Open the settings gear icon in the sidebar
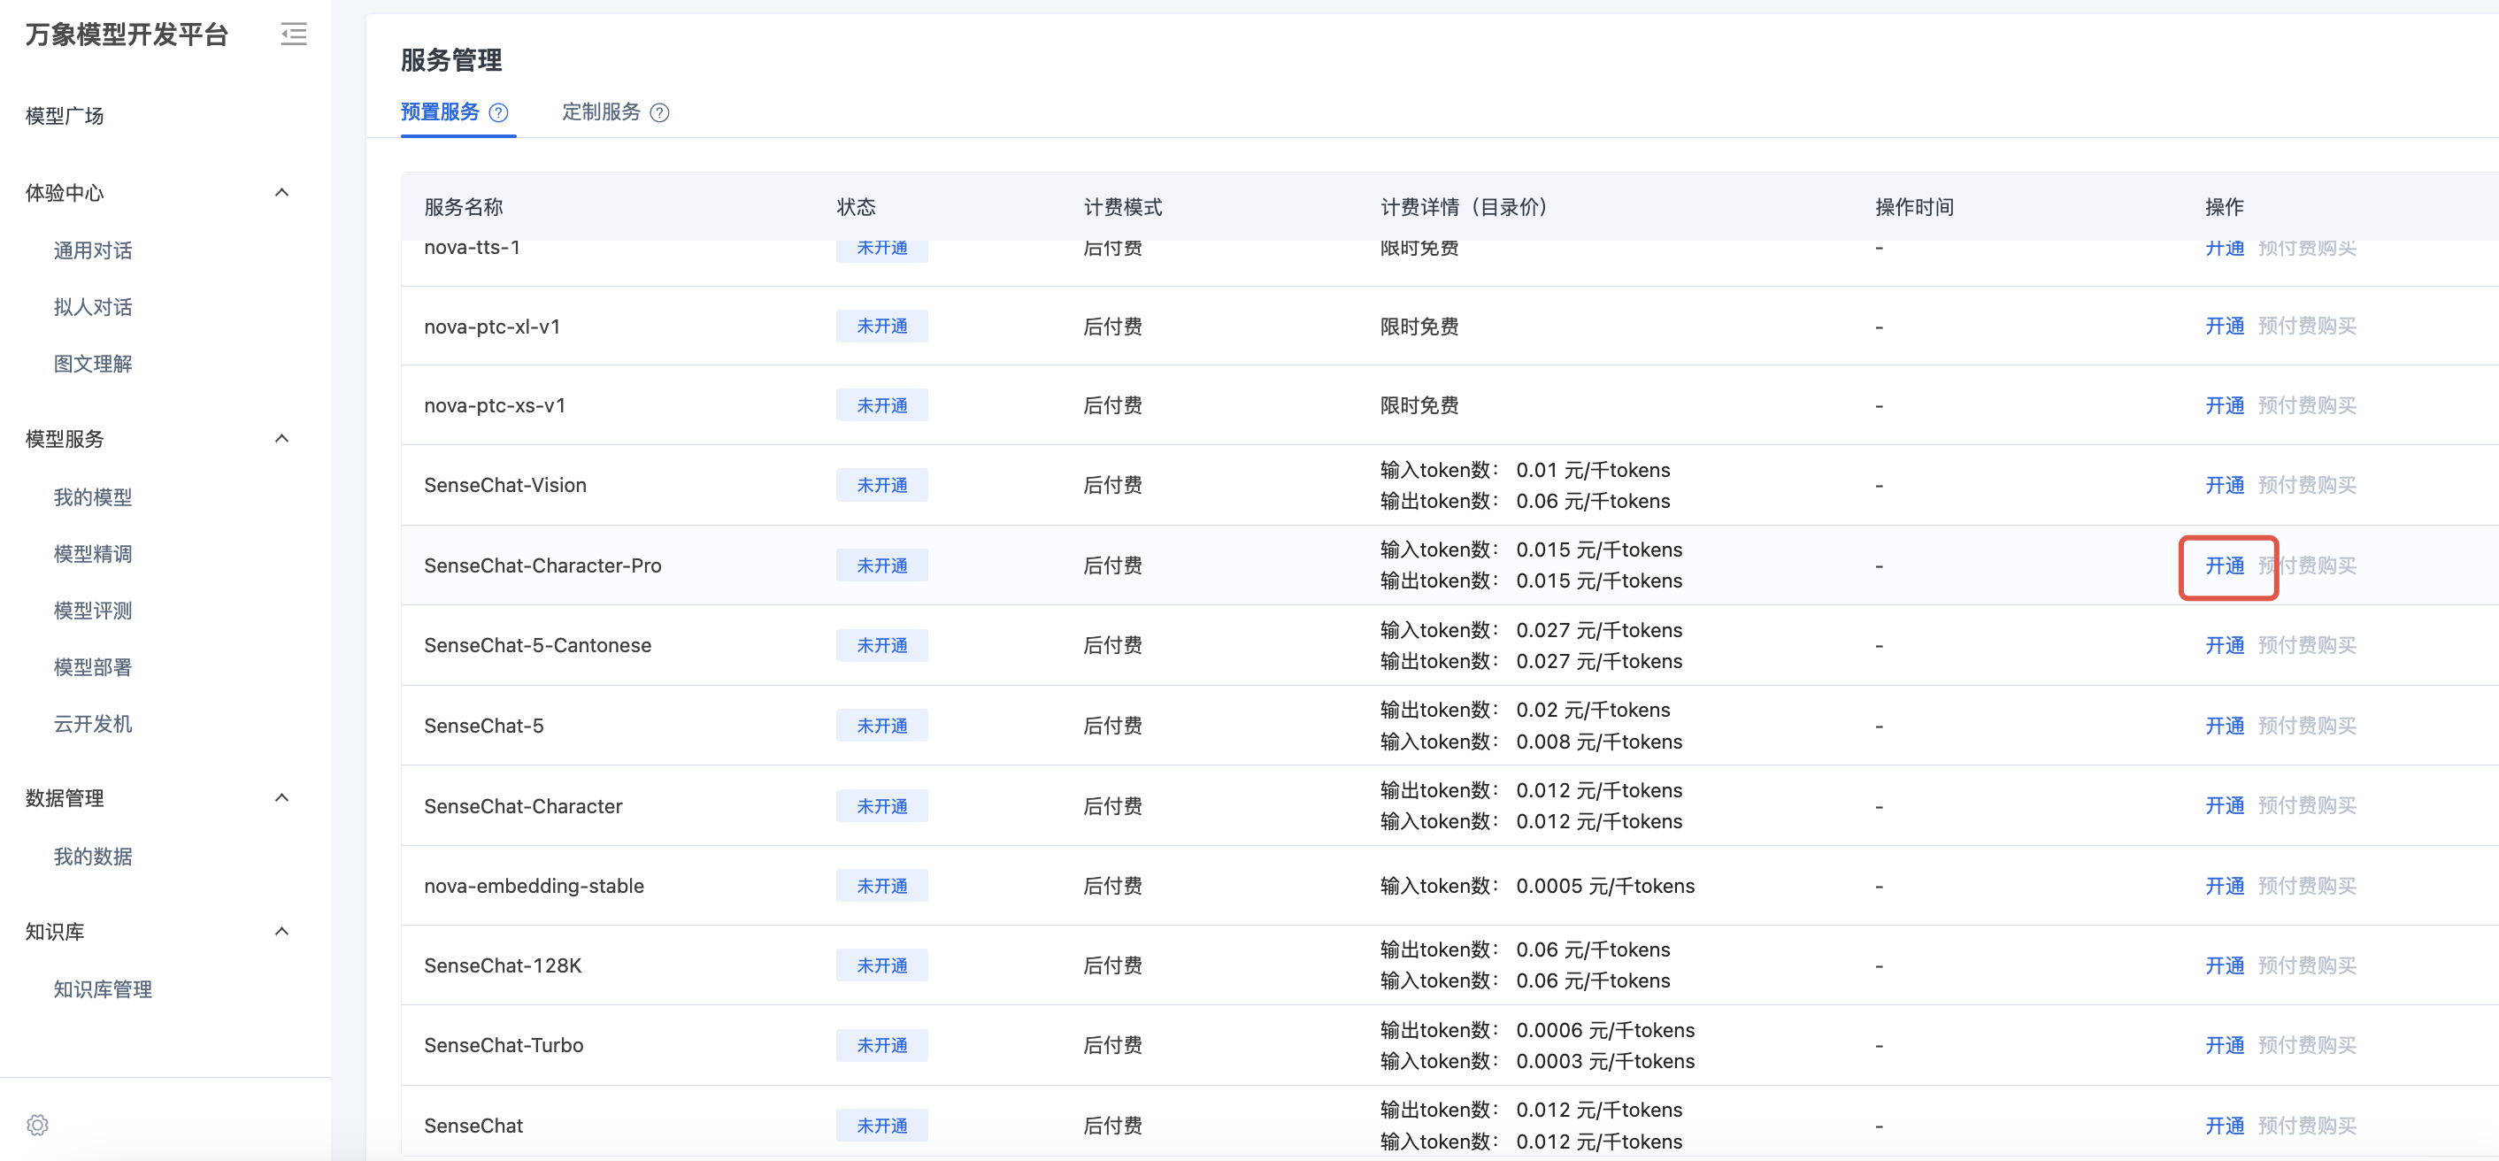2499x1161 pixels. point(38,1125)
